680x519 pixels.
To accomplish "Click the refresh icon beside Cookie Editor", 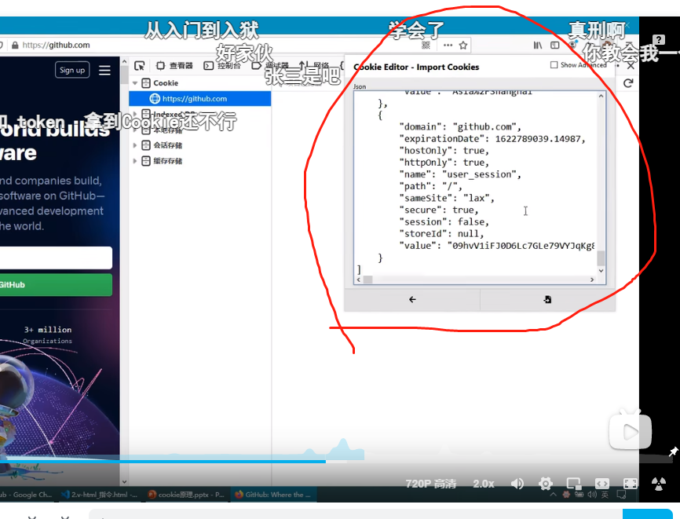I will [x=628, y=83].
